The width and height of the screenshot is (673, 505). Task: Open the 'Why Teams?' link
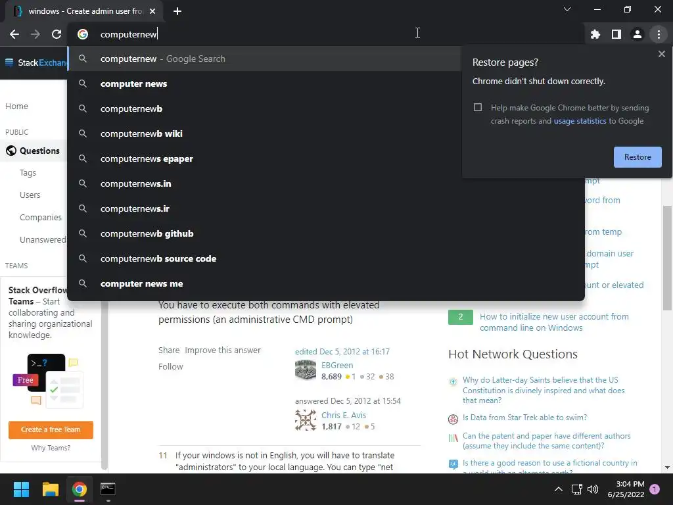tap(51, 448)
